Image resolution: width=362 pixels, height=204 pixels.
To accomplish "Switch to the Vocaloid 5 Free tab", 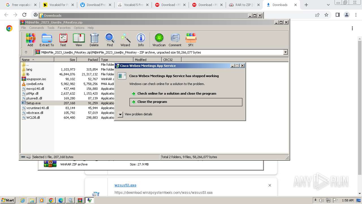I will pos(132,5).
